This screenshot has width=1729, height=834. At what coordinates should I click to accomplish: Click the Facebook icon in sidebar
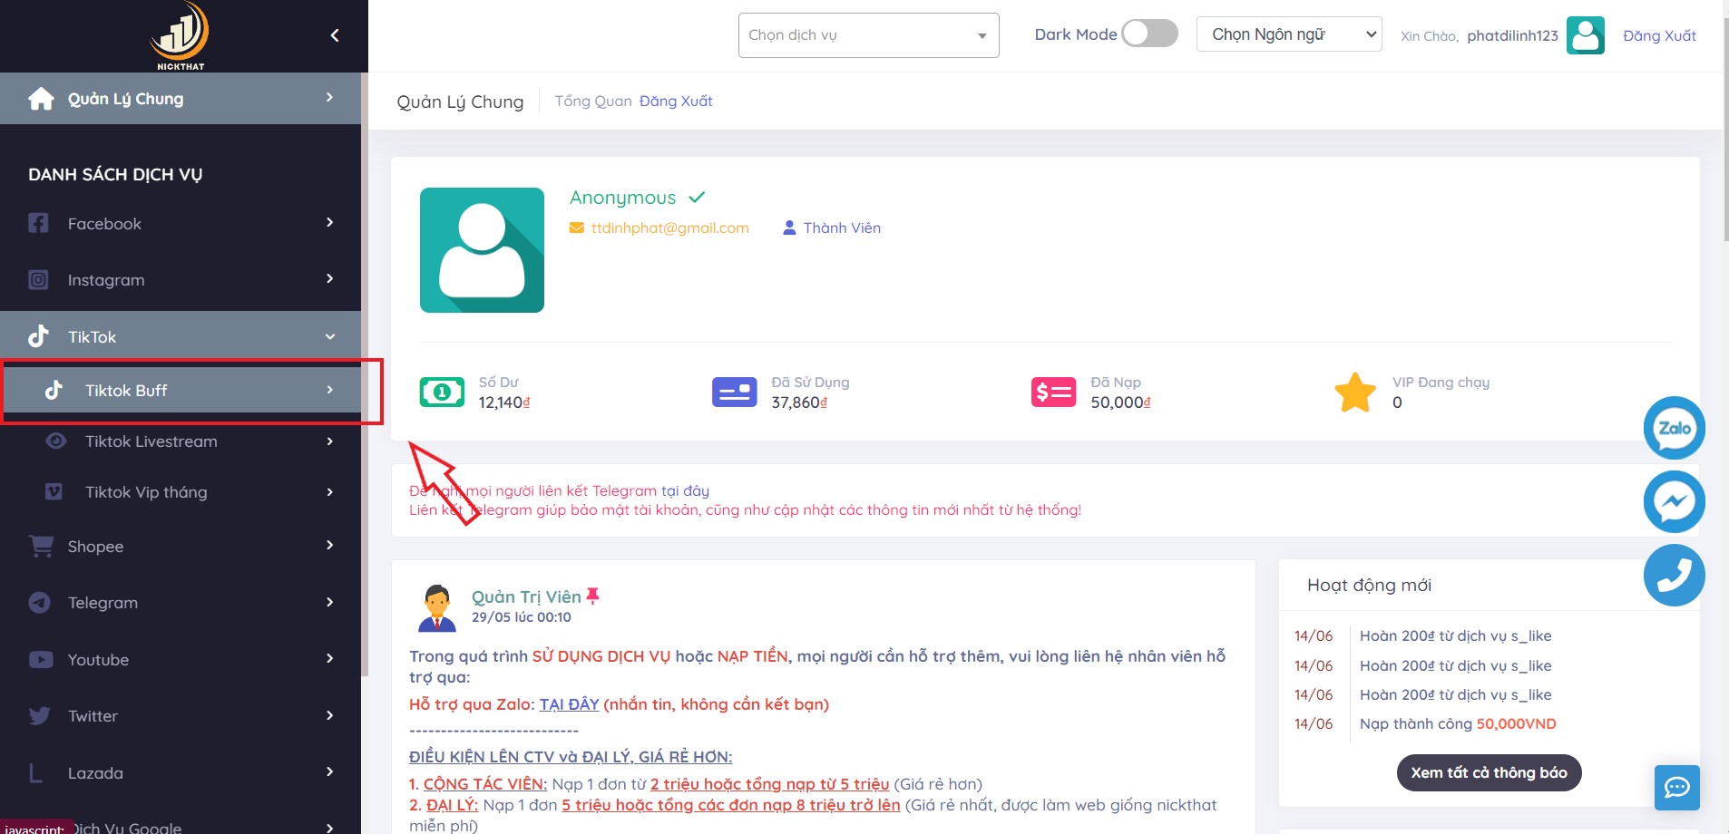[x=38, y=223]
